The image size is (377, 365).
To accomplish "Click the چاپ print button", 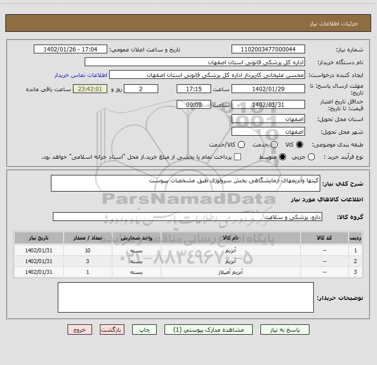I will [x=144, y=330].
